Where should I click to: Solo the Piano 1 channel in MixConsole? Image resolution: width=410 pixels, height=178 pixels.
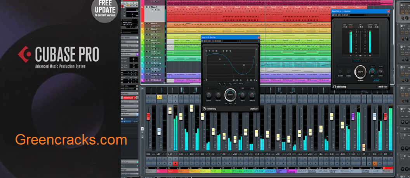(175, 97)
